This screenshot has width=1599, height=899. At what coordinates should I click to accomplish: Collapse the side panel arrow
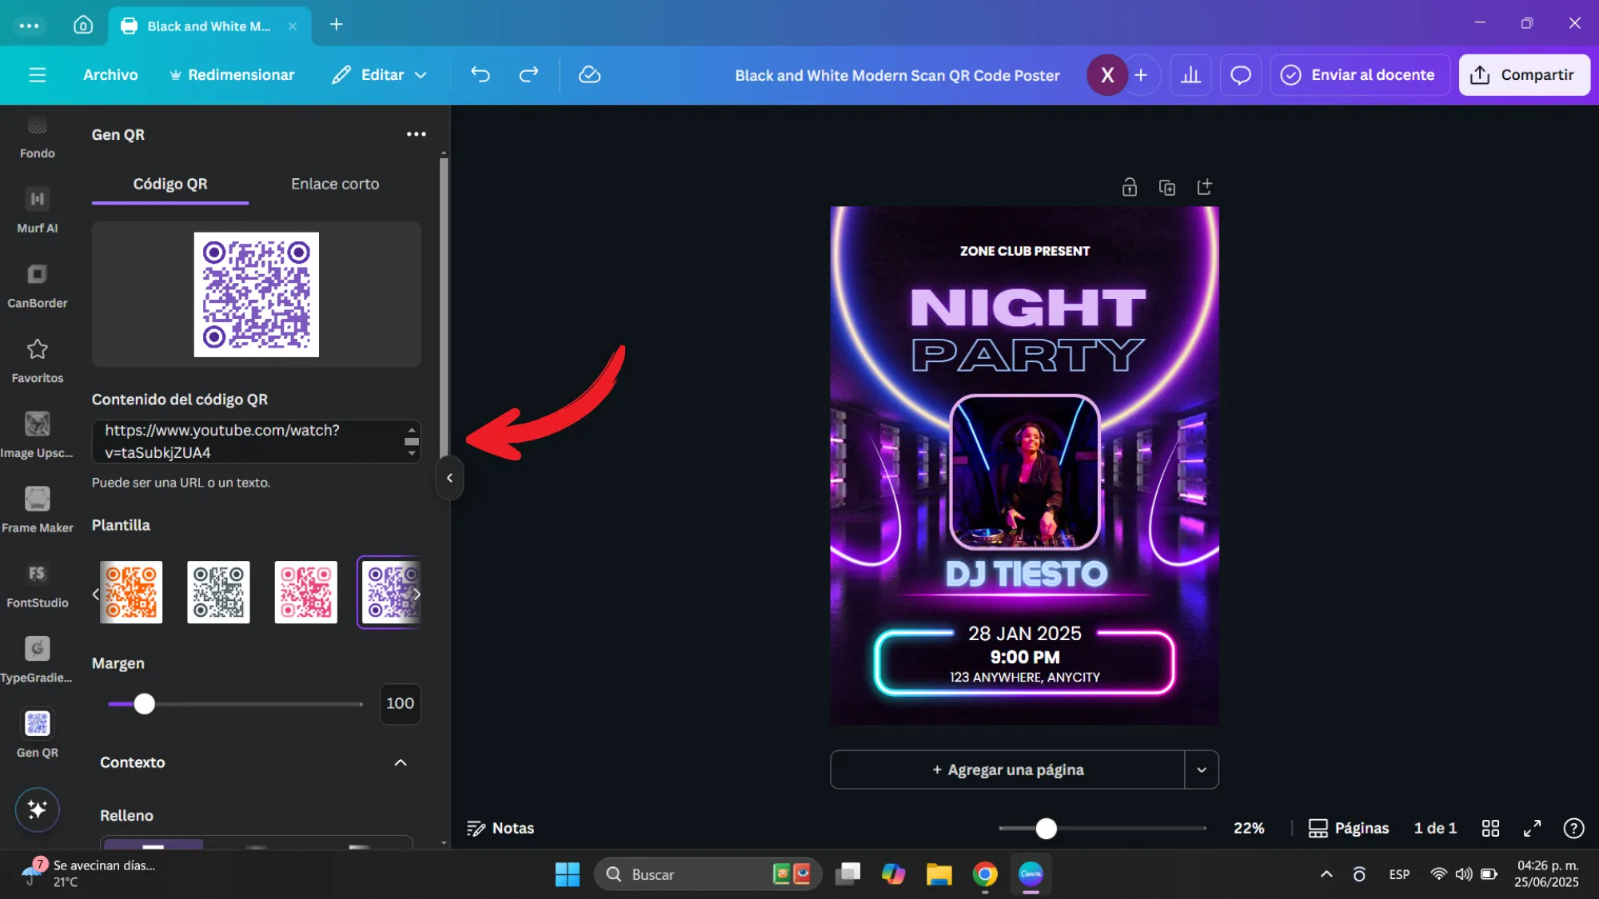coord(449,478)
